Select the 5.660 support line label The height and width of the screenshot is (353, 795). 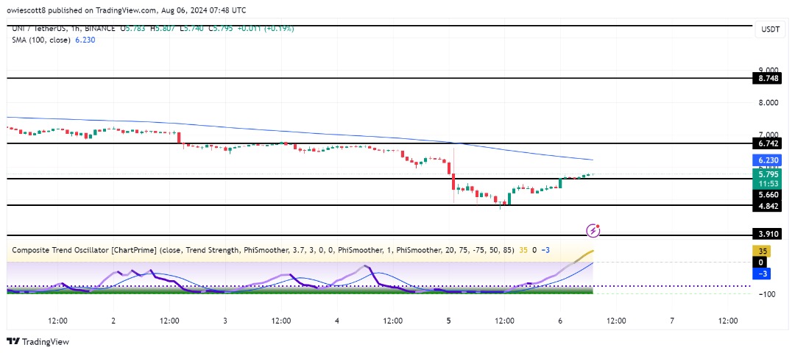[x=768, y=195]
